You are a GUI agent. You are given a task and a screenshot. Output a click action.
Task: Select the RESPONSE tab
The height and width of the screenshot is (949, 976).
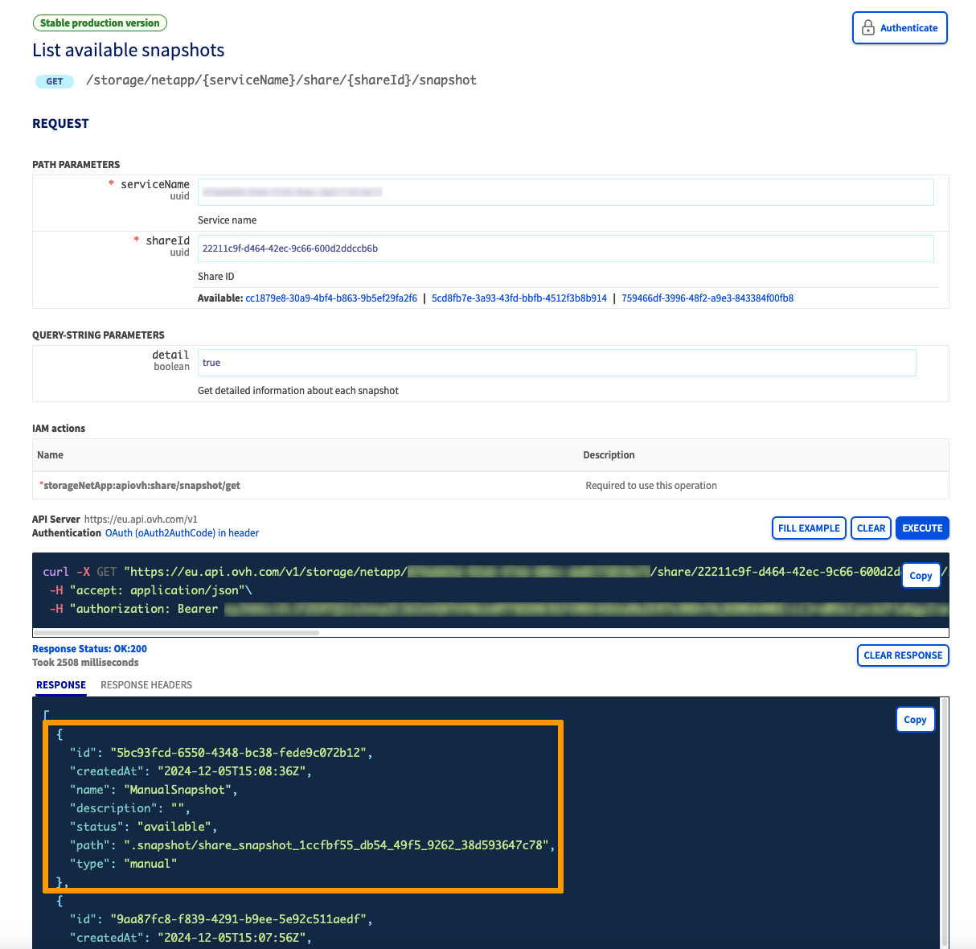click(61, 685)
